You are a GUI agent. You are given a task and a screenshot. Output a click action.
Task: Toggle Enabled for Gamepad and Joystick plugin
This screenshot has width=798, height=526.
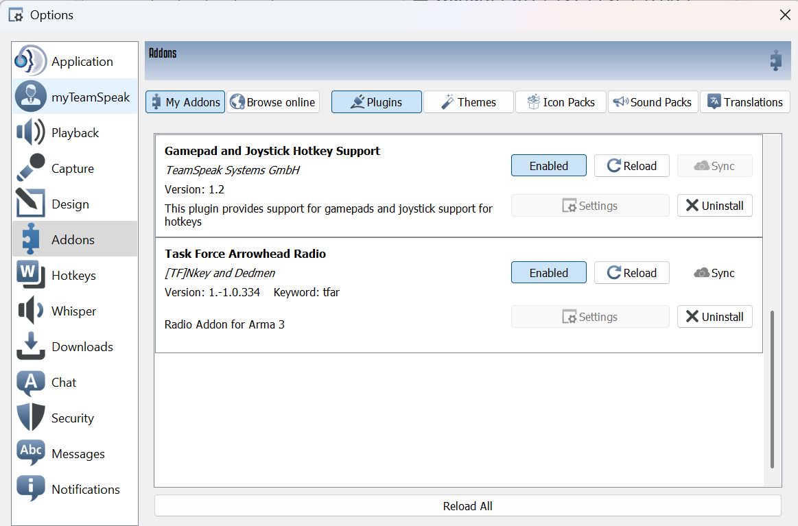(549, 166)
